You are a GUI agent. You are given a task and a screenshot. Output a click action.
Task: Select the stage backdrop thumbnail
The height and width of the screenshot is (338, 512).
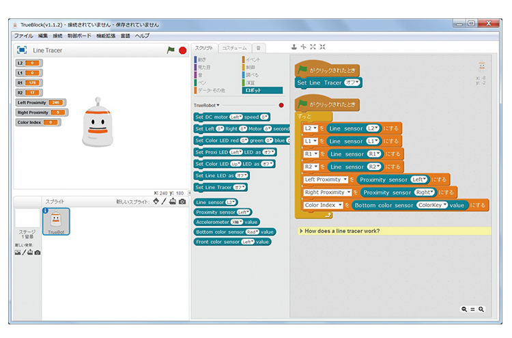click(x=27, y=218)
